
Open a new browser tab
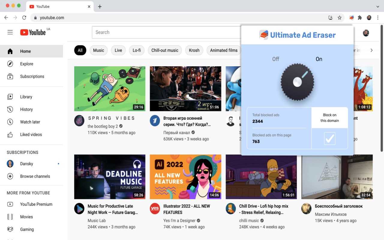click(100, 7)
